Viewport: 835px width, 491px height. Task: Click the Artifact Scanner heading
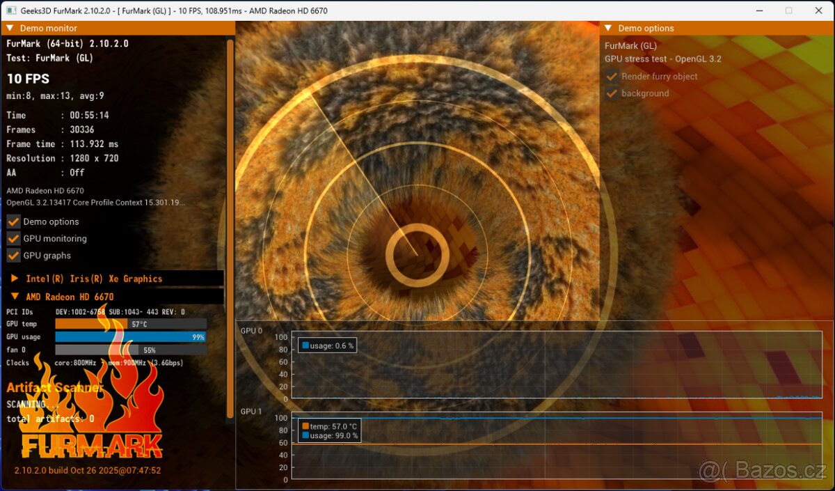(x=55, y=388)
